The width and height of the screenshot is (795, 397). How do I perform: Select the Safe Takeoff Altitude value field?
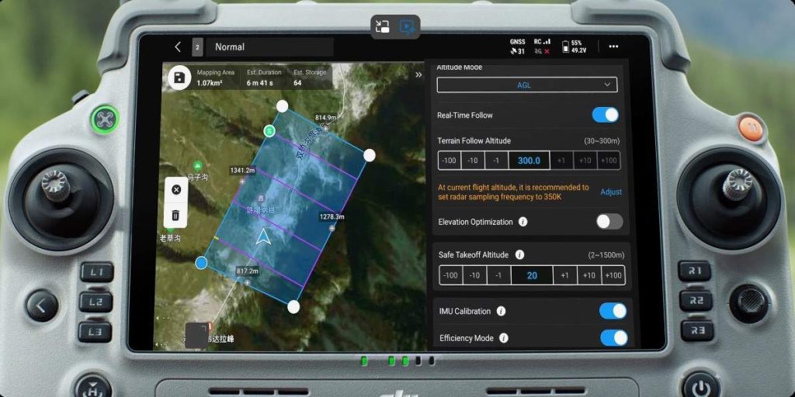tap(532, 275)
